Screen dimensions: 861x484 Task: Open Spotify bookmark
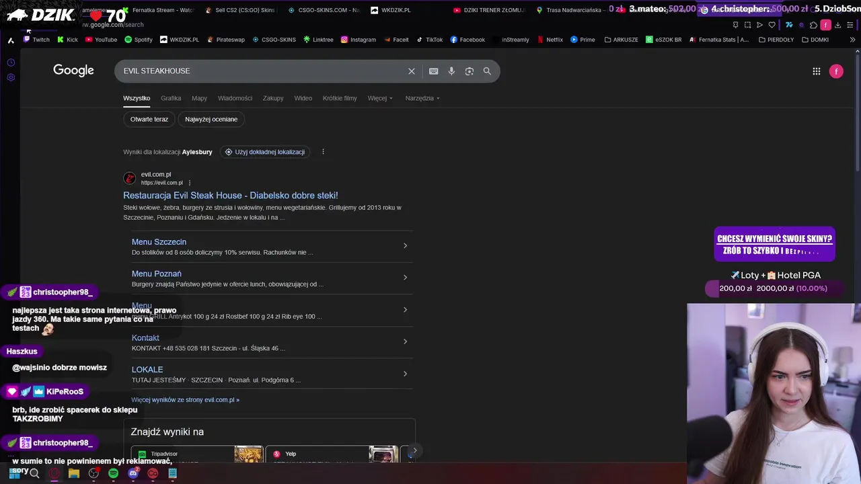139,40
